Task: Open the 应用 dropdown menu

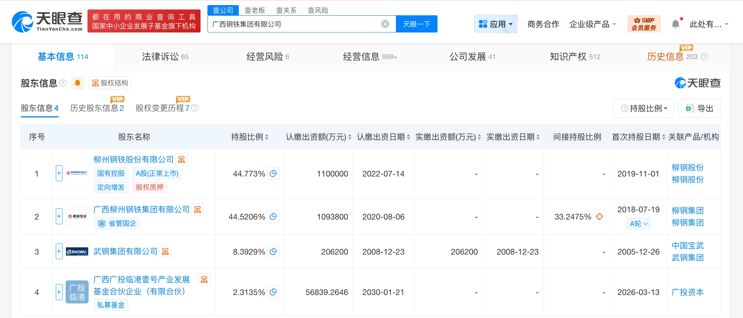Action: click(495, 24)
